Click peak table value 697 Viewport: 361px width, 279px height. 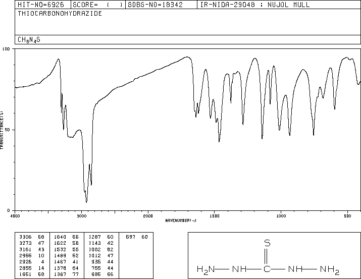[x=131, y=237]
